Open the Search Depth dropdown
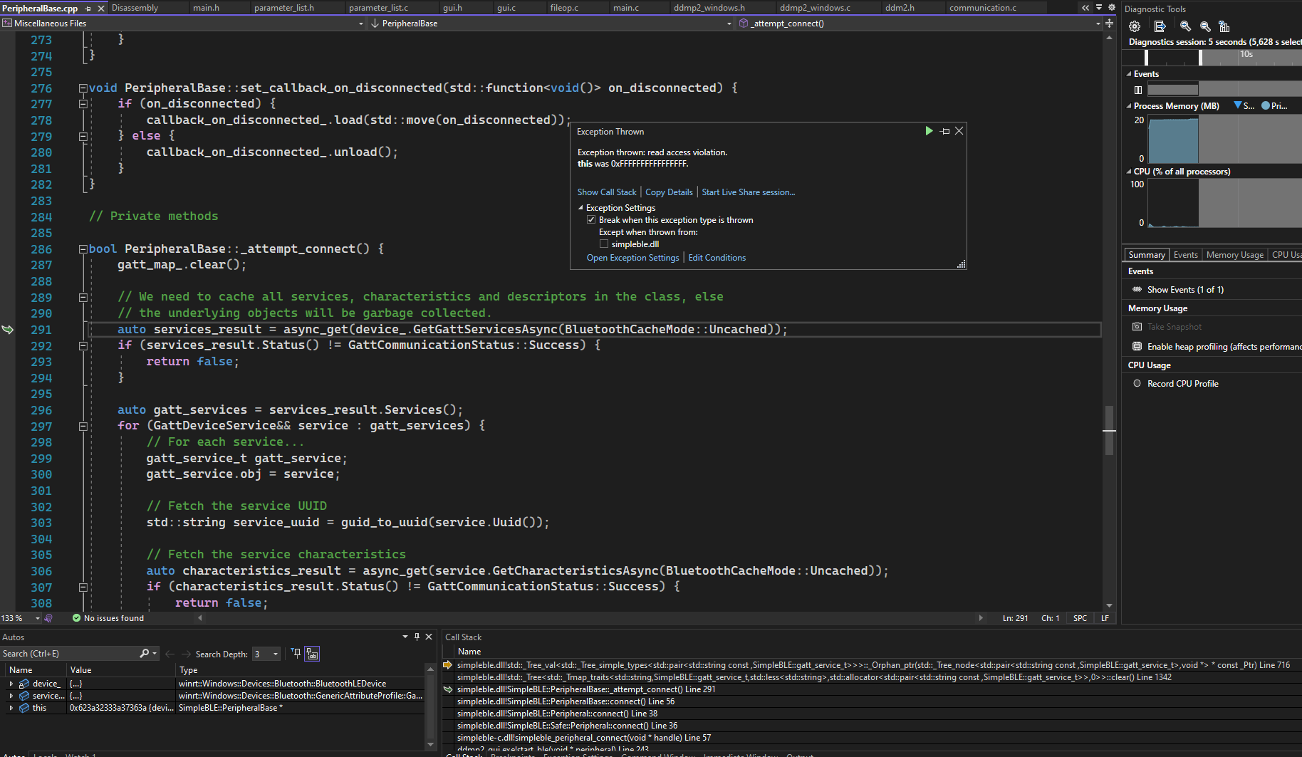The image size is (1302, 757). (275, 653)
